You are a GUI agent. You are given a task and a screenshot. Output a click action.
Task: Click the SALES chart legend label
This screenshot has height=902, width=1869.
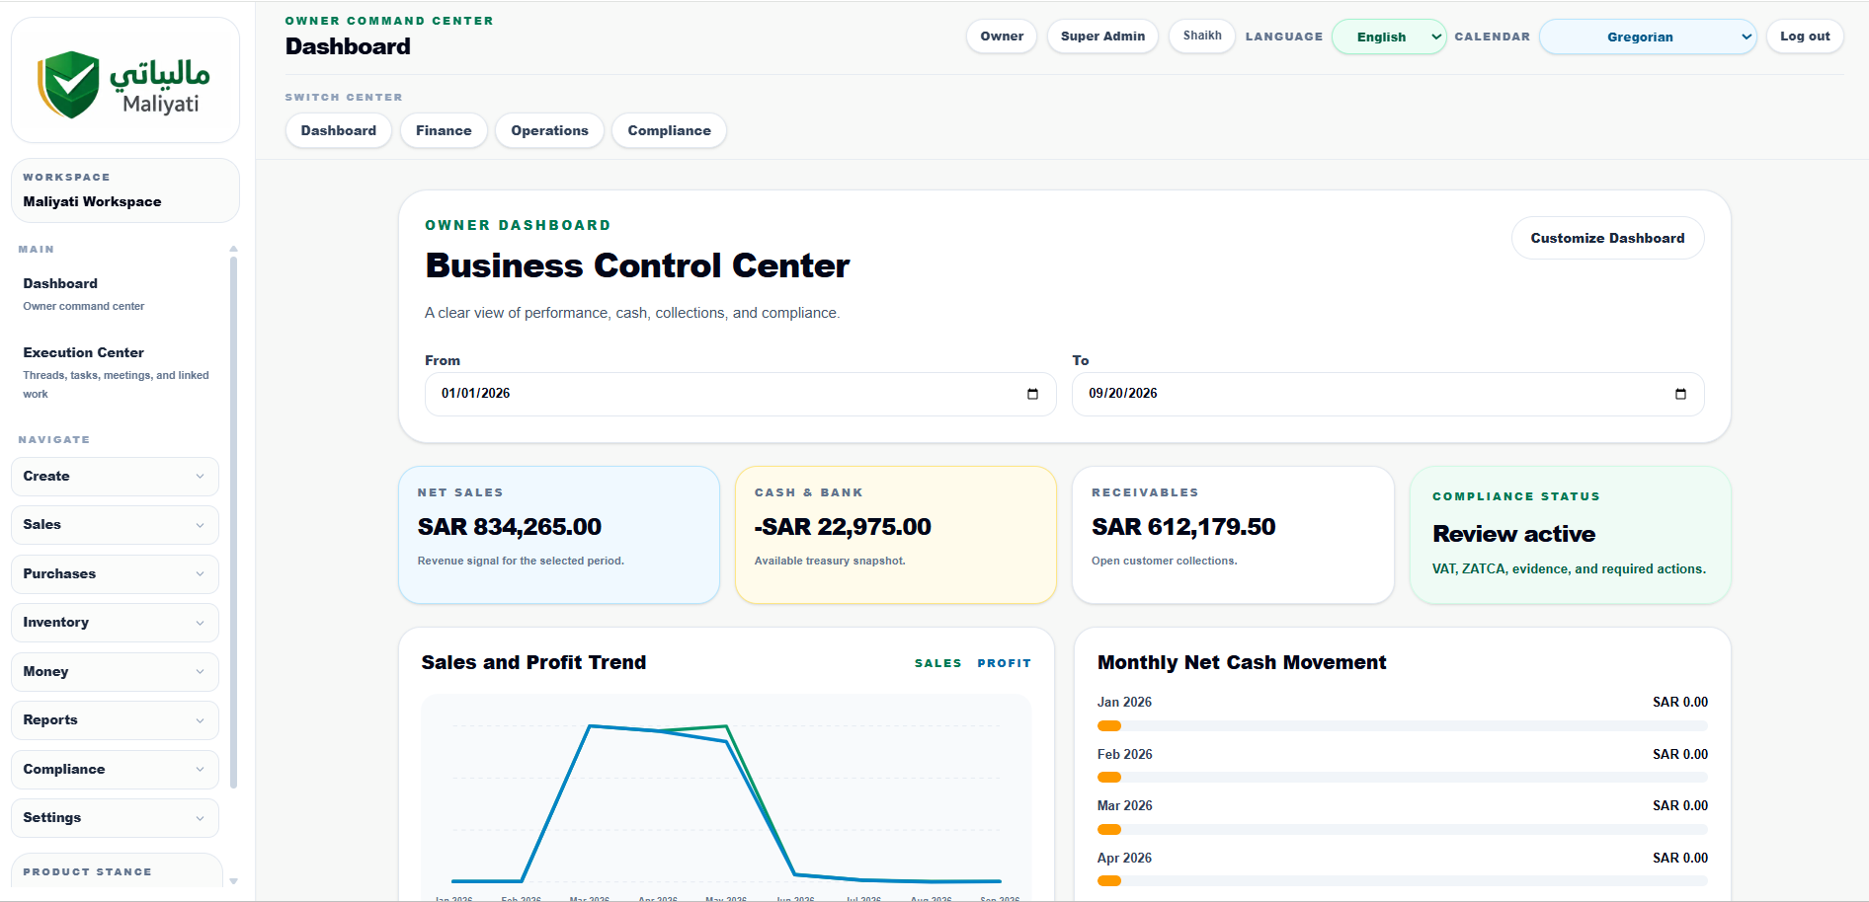(938, 663)
